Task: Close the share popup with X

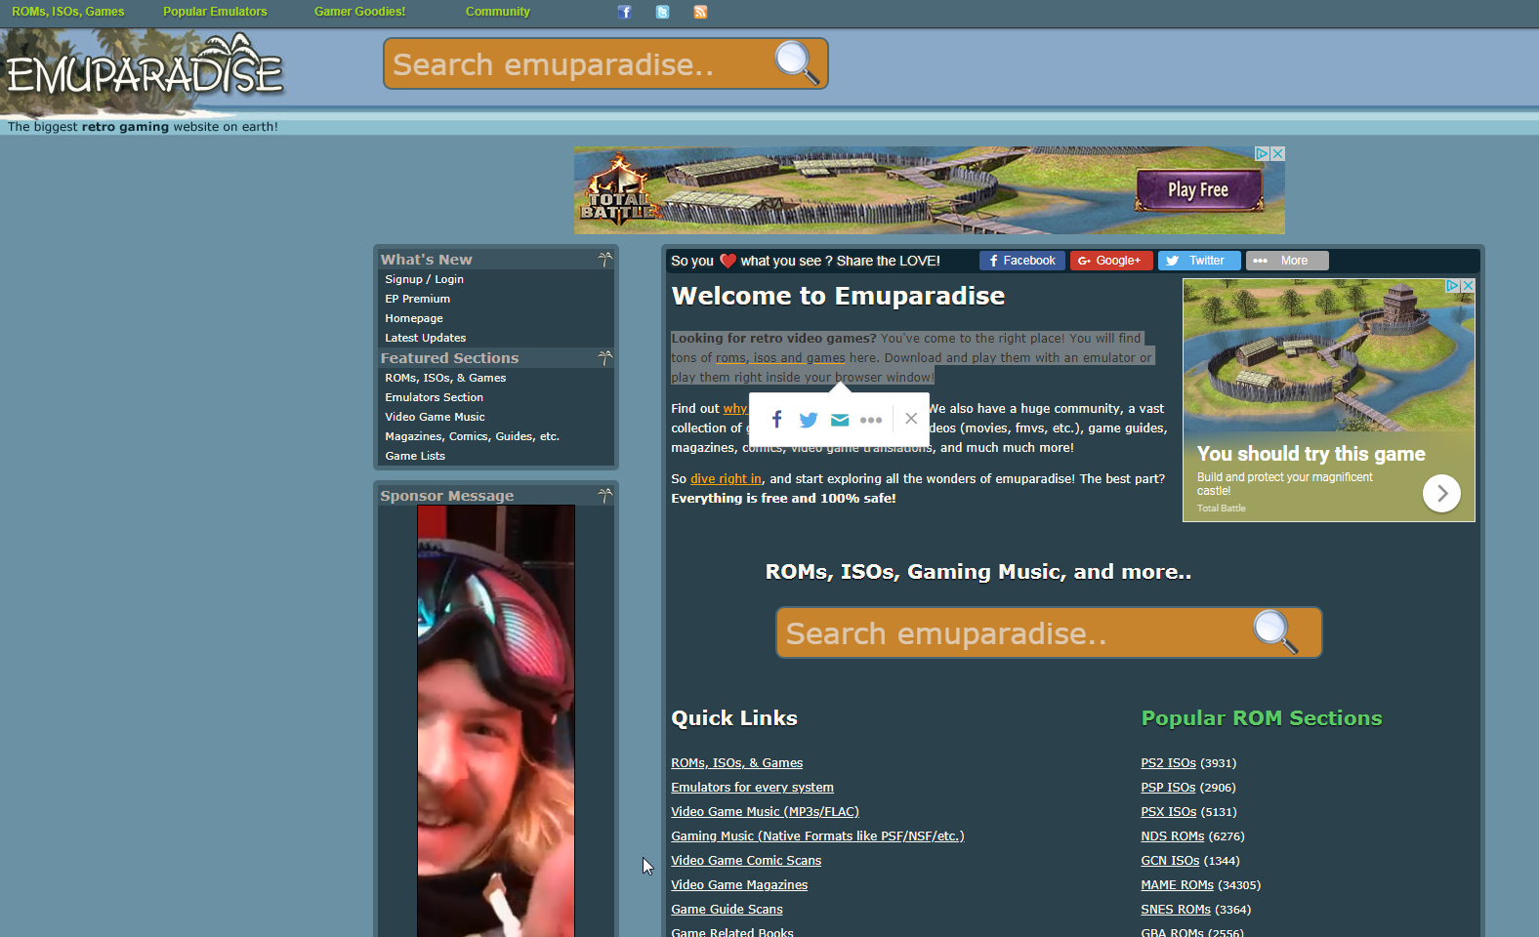Action: tap(911, 419)
